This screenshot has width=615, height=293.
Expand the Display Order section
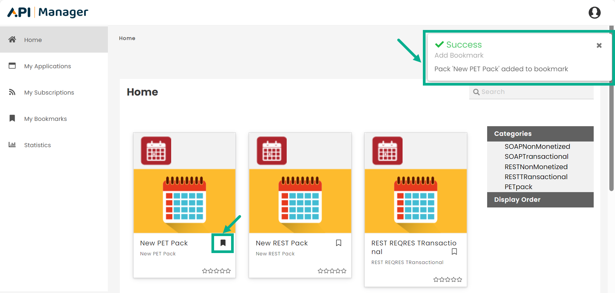click(x=540, y=200)
